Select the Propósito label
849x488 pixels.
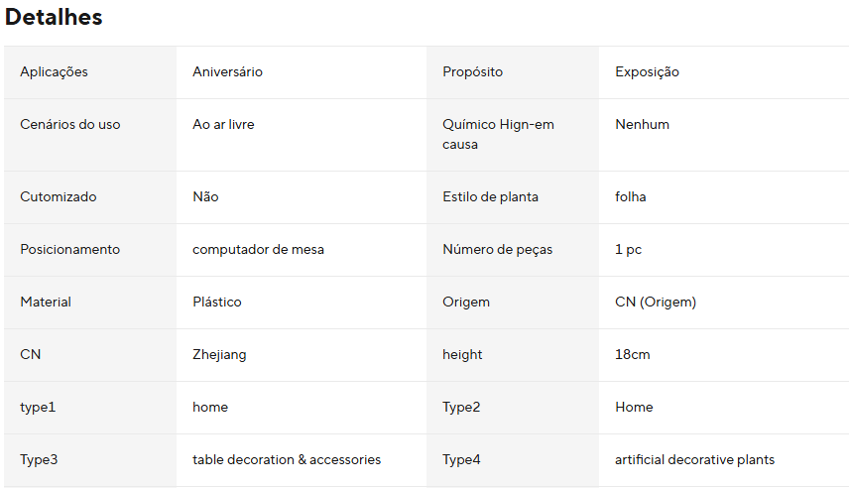pyautogui.click(x=473, y=72)
